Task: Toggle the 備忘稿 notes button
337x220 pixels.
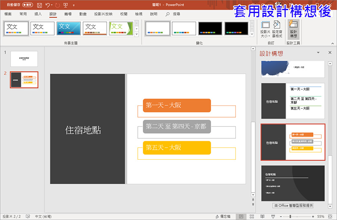Action: pyautogui.click(x=223, y=216)
